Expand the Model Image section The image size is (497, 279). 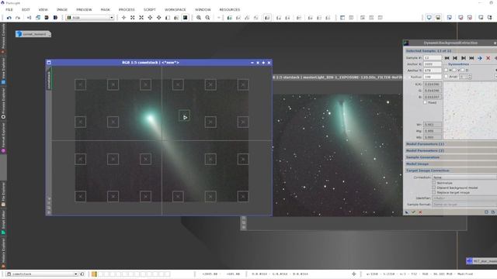[x=450, y=164]
